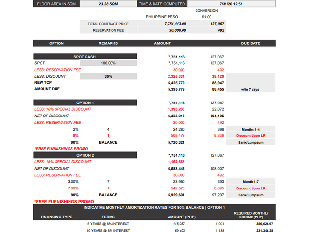Click the required monthly income 386,624.97
The width and height of the screenshot is (309, 232).
[x=265, y=224]
